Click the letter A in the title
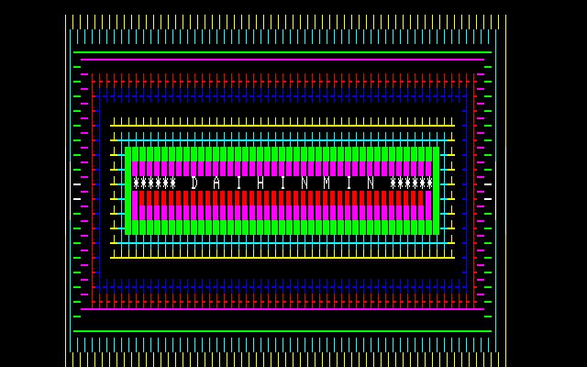The image size is (587, 367). pyautogui.click(x=216, y=183)
